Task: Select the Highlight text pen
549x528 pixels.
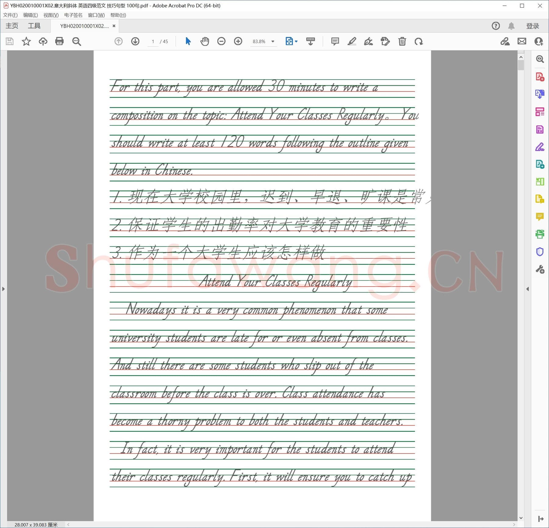Action: [x=352, y=41]
